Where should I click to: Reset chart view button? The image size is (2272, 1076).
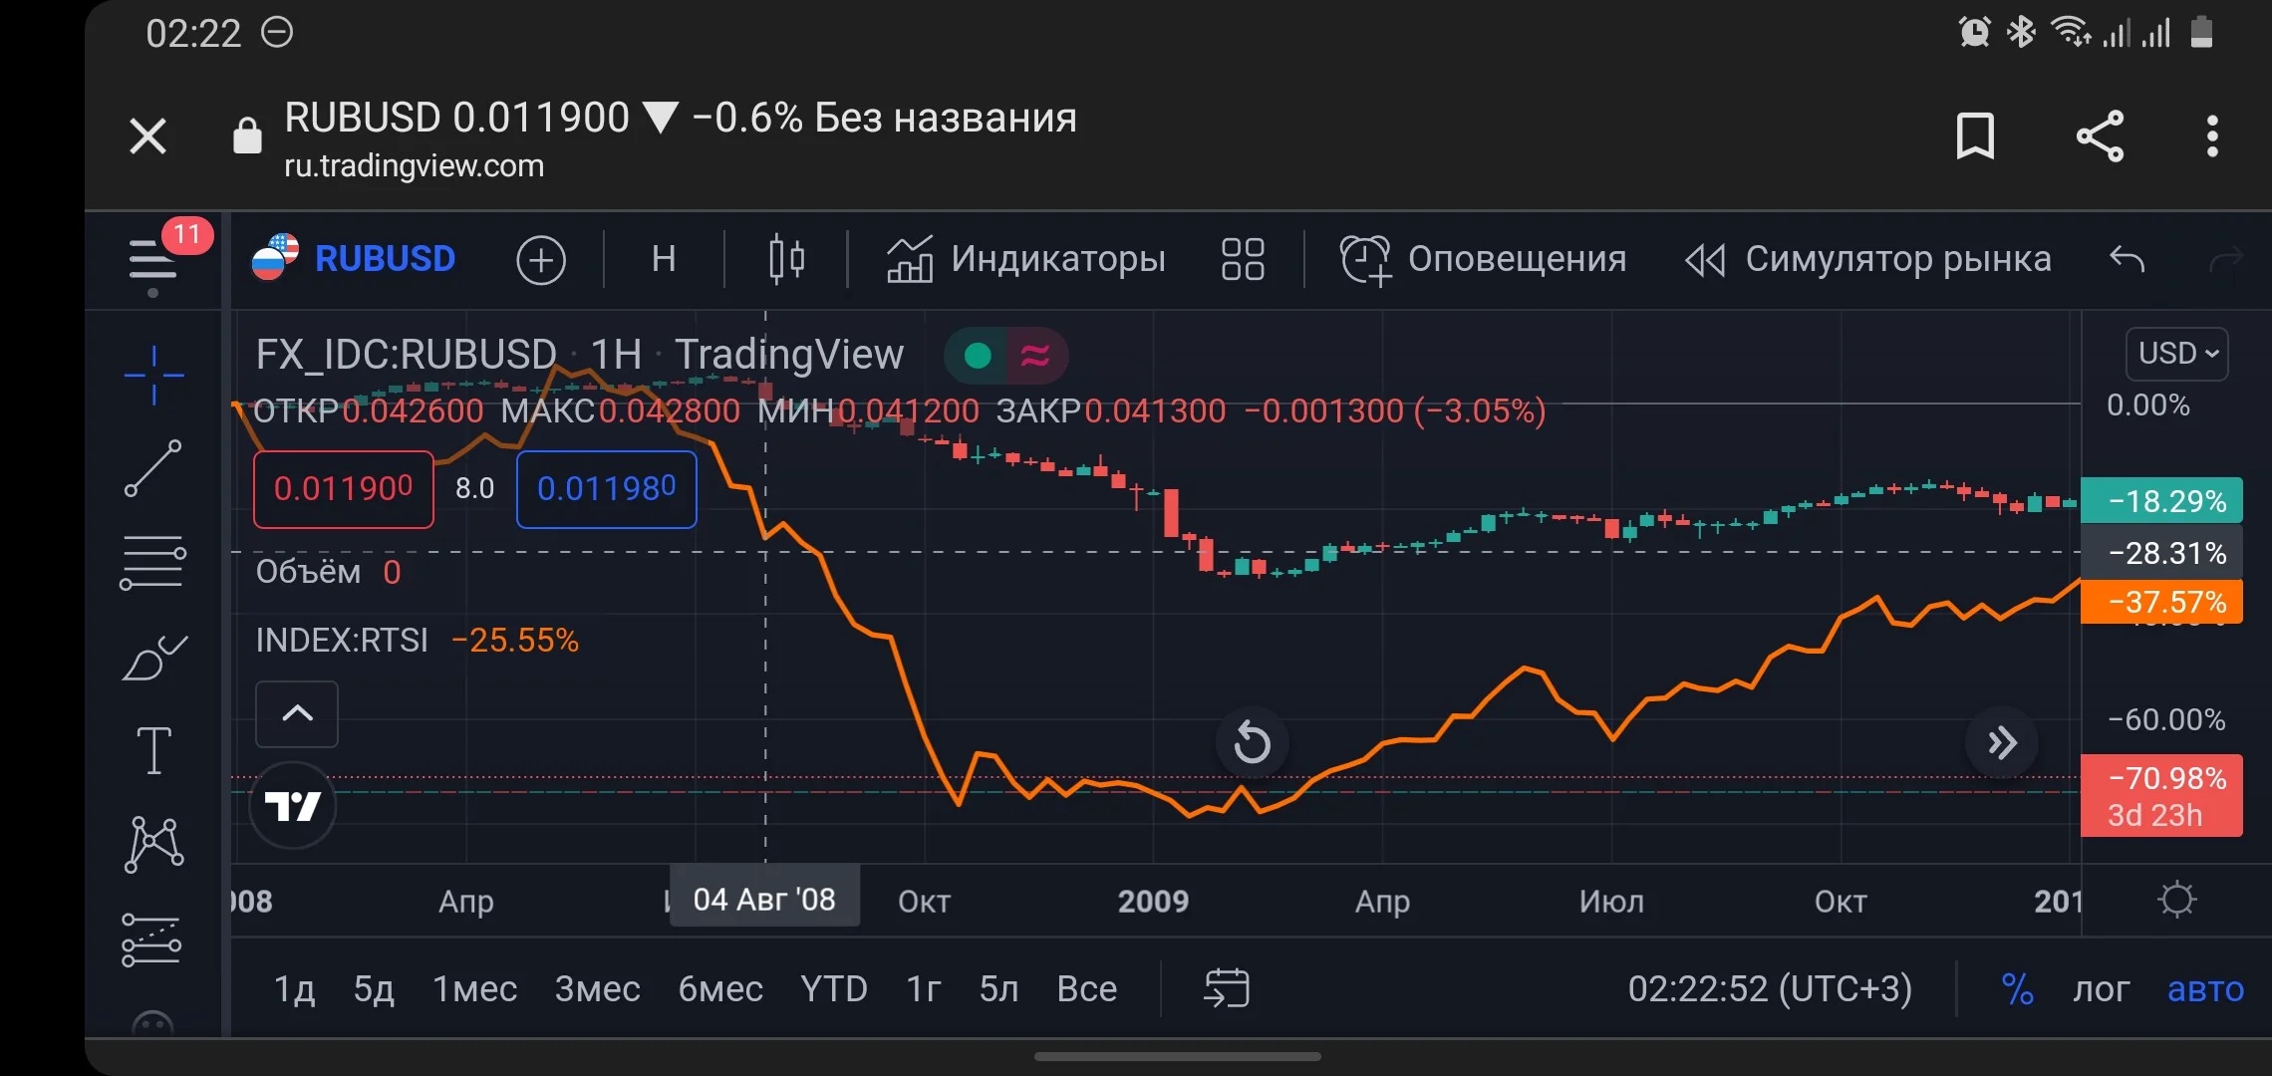(1252, 743)
